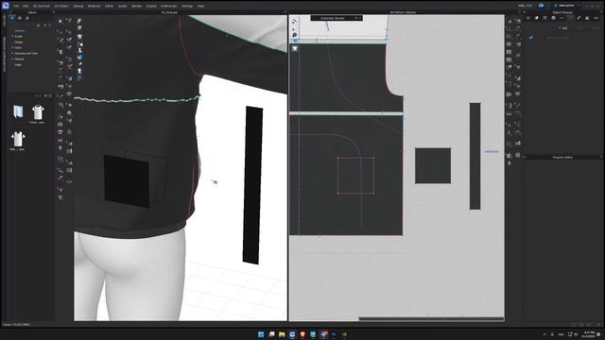Screen dimensions: 605x340
Task: Open the 2D Pattern menu
Action: (x=61, y=7)
